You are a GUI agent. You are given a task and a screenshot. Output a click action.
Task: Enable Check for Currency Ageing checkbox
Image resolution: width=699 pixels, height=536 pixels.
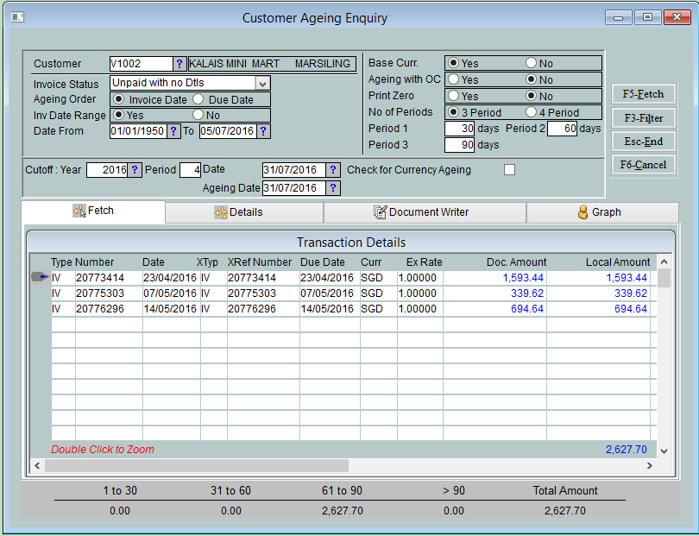509,170
